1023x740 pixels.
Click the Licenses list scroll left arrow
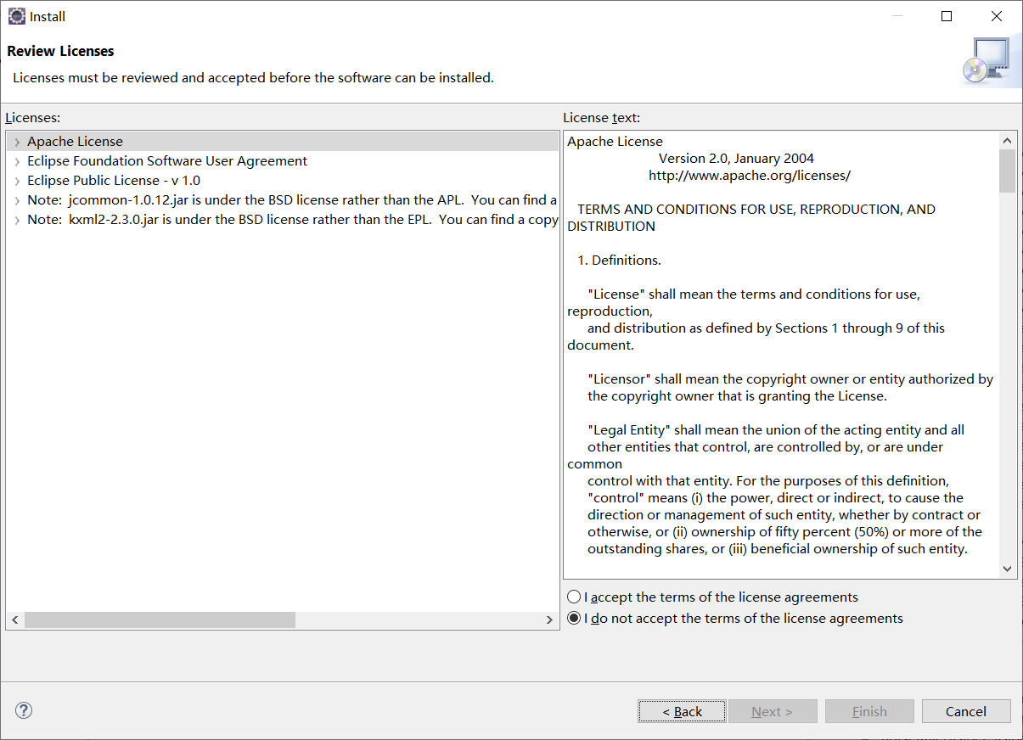[15, 620]
